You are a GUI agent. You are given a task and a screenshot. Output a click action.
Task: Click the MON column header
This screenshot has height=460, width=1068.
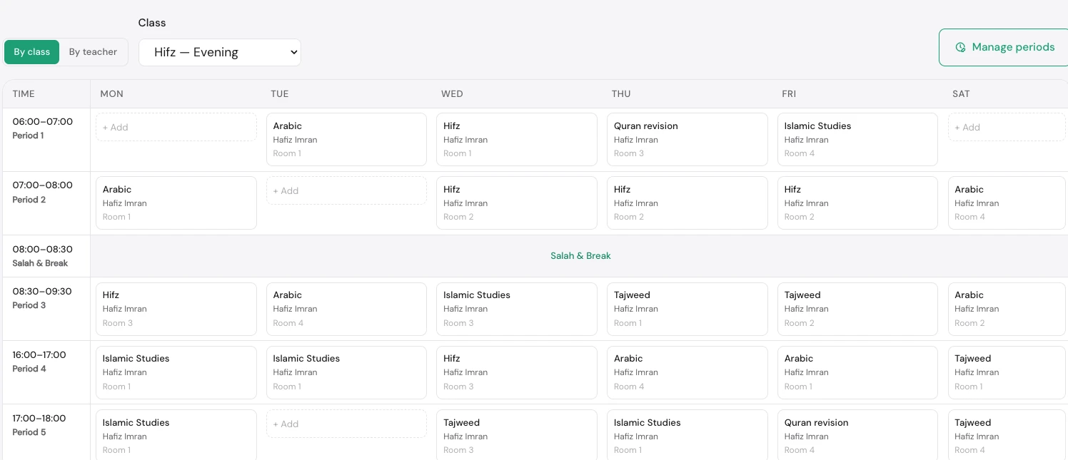[112, 94]
